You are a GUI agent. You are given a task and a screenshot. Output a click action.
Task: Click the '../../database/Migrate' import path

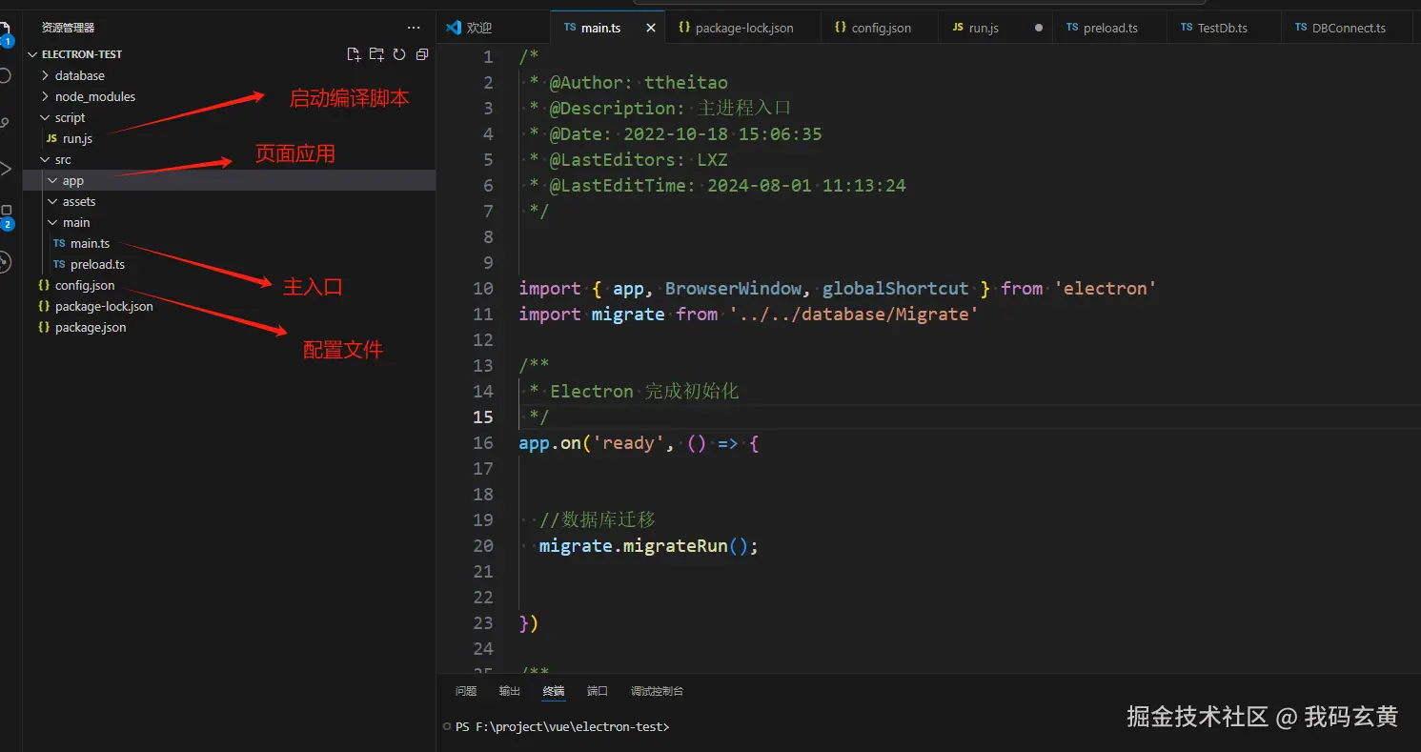coord(854,314)
